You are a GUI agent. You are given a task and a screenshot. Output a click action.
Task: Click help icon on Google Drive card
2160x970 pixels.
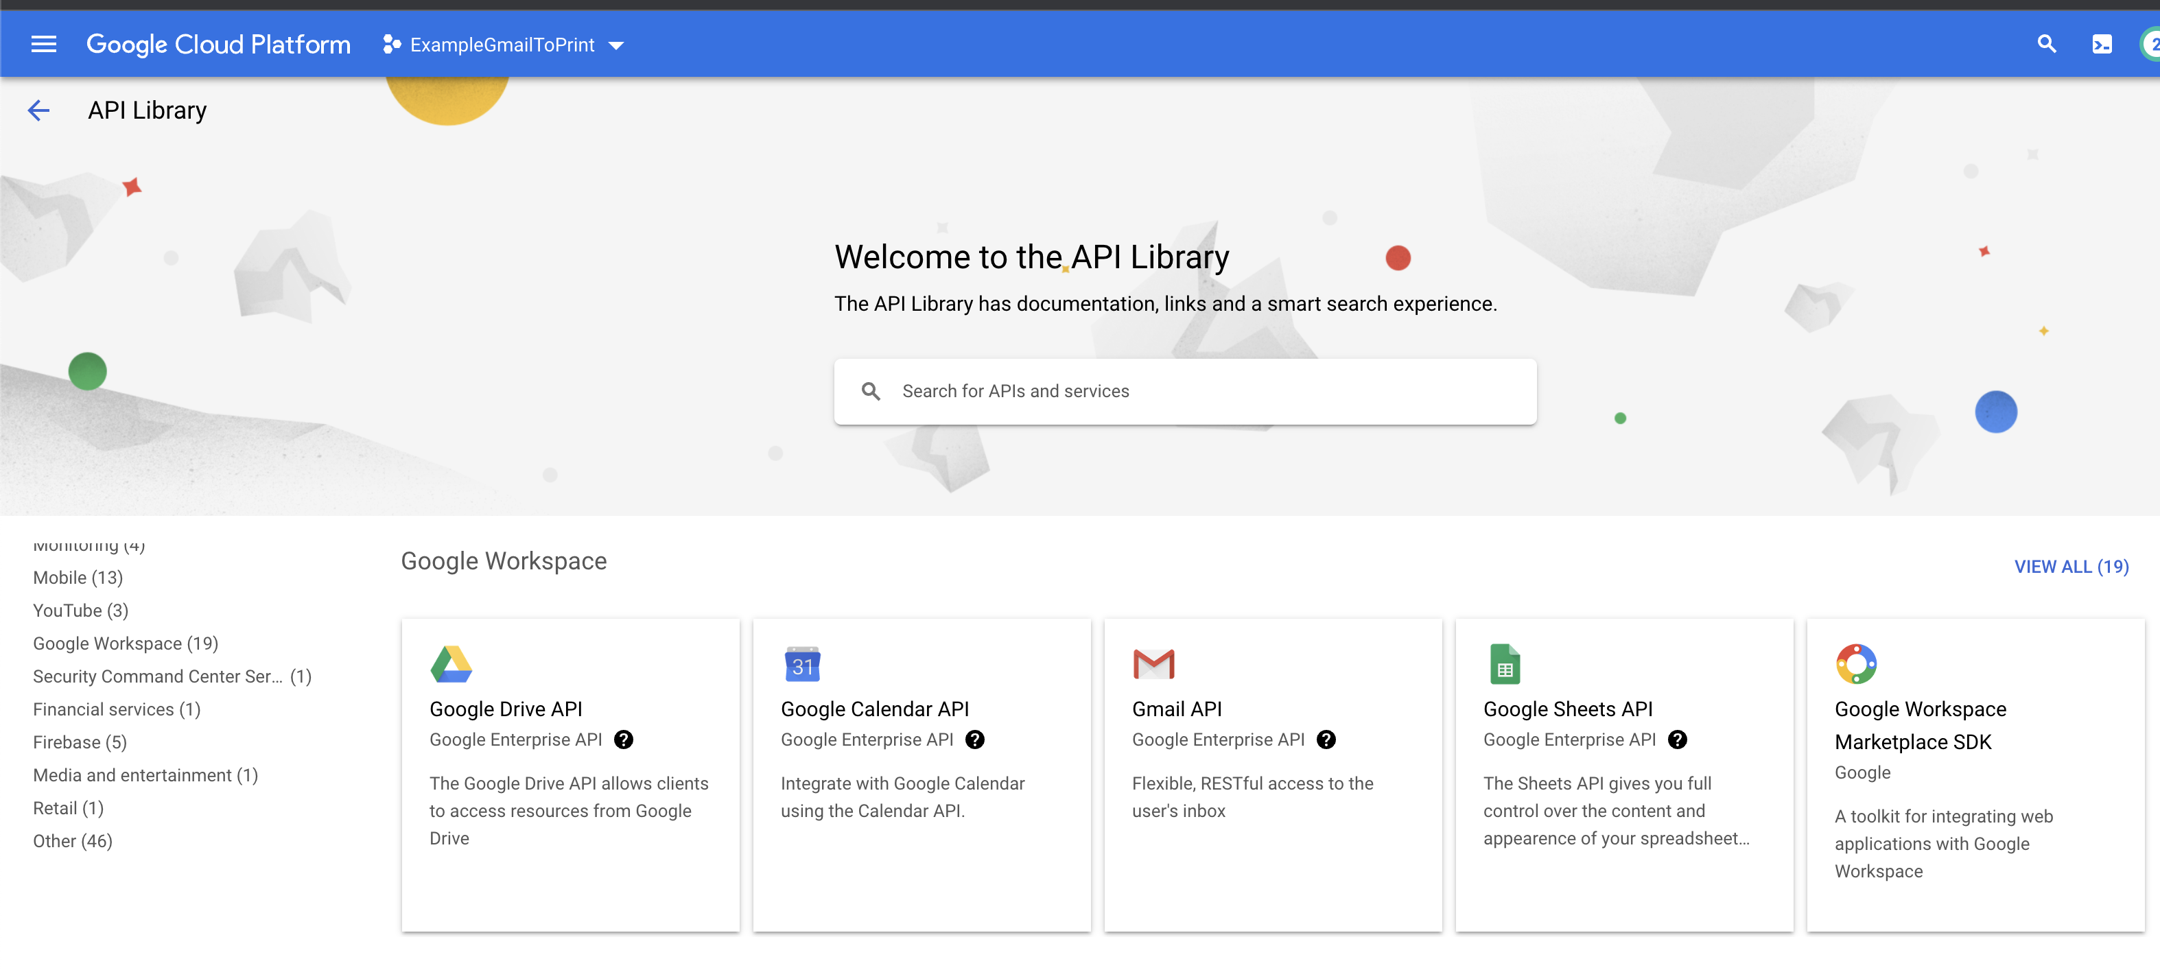[x=623, y=740]
